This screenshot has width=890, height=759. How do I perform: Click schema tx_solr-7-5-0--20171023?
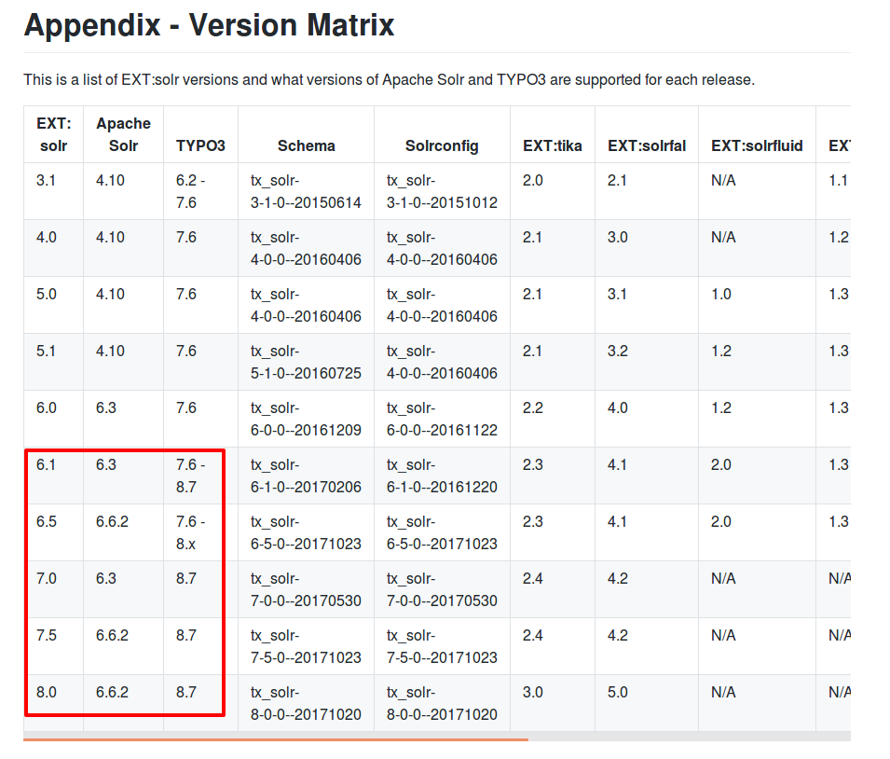pos(306,646)
